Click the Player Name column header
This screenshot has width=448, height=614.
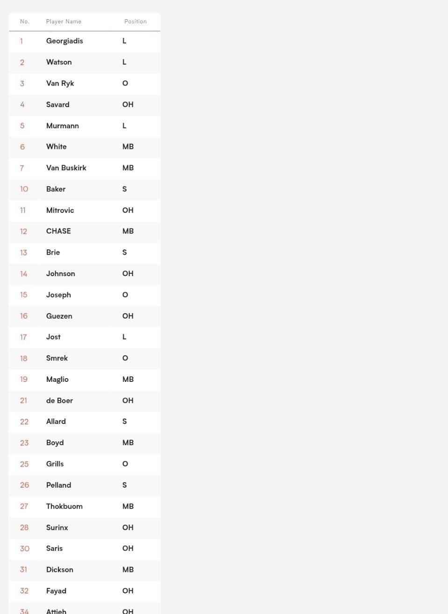coord(64,22)
